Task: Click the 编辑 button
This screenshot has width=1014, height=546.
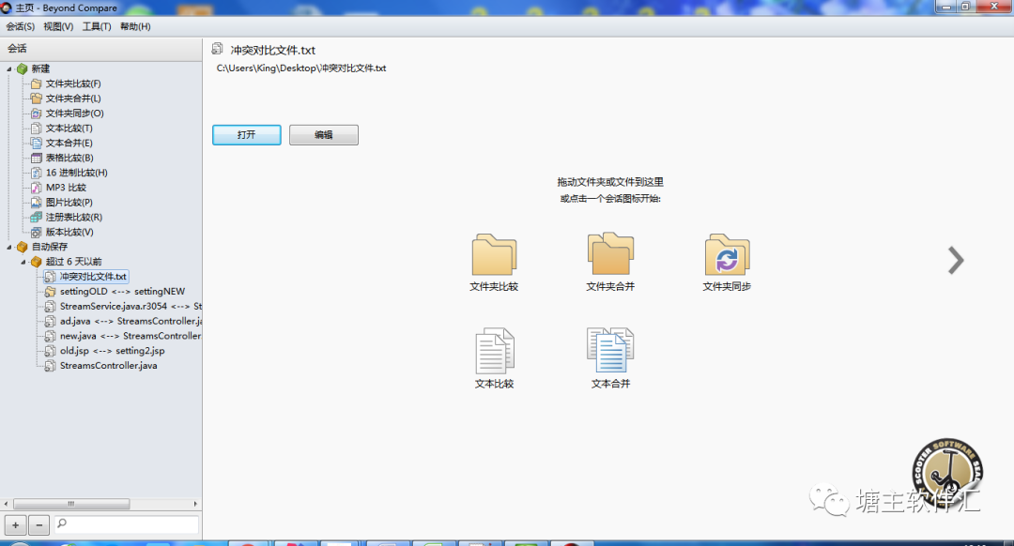Action: (x=323, y=134)
